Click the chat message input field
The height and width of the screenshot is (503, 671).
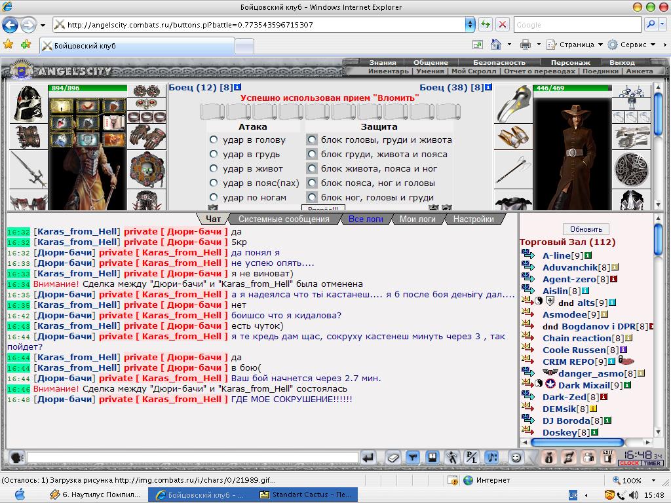click(193, 458)
